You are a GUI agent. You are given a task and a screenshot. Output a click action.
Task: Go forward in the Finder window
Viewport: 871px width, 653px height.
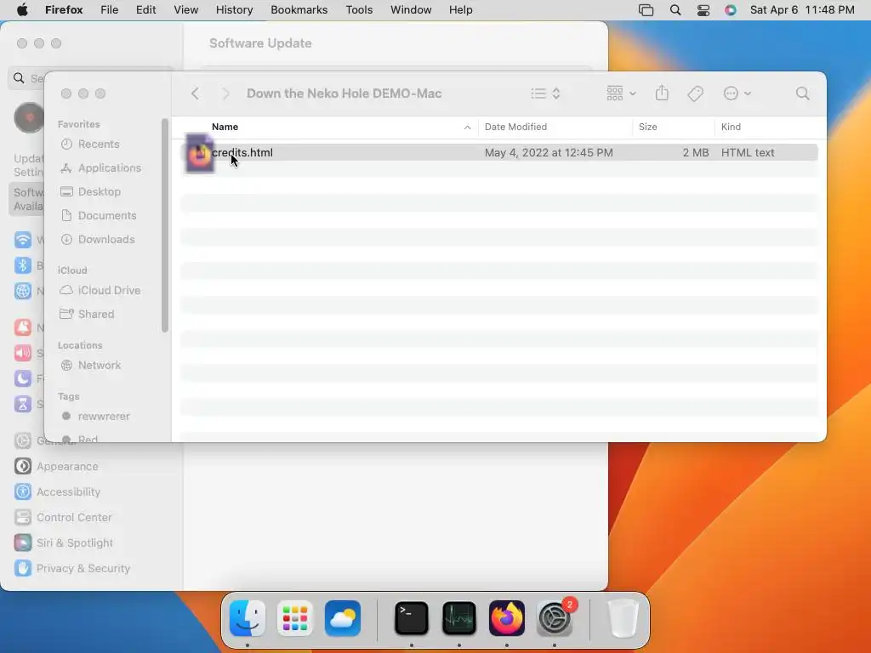pos(225,94)
